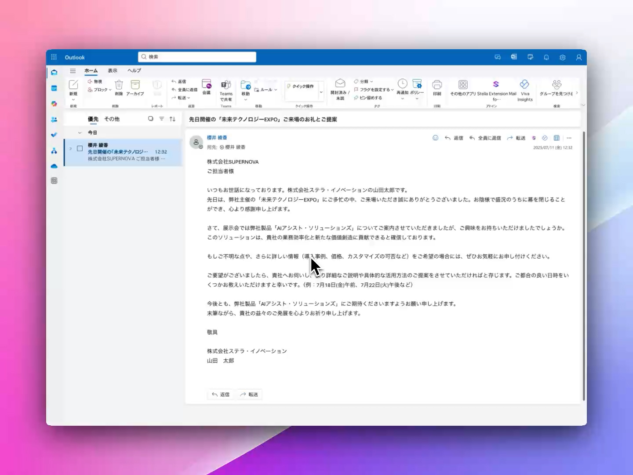The height and width of the screenshot is (475, 633).
Task: Open the app launcher waffle icon
Action: [x=54, y=57]
